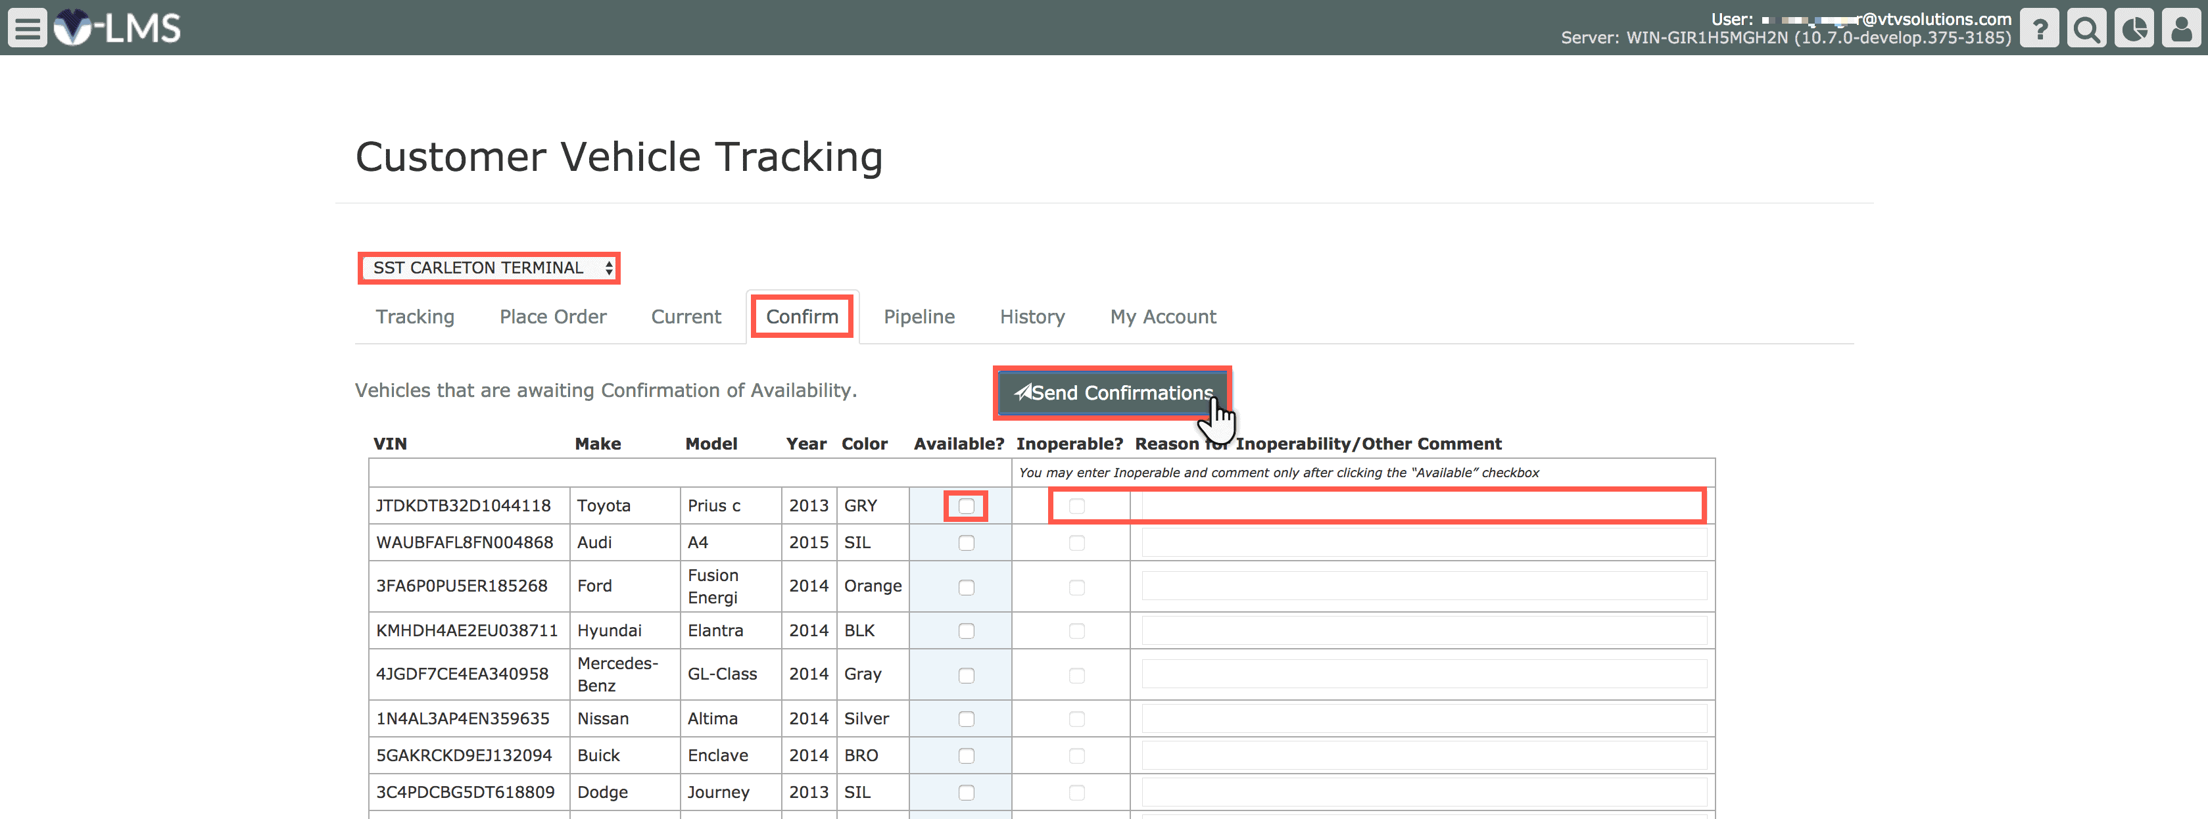
Task: Open the help question mark icon
Action: [x=2039, y=29]
